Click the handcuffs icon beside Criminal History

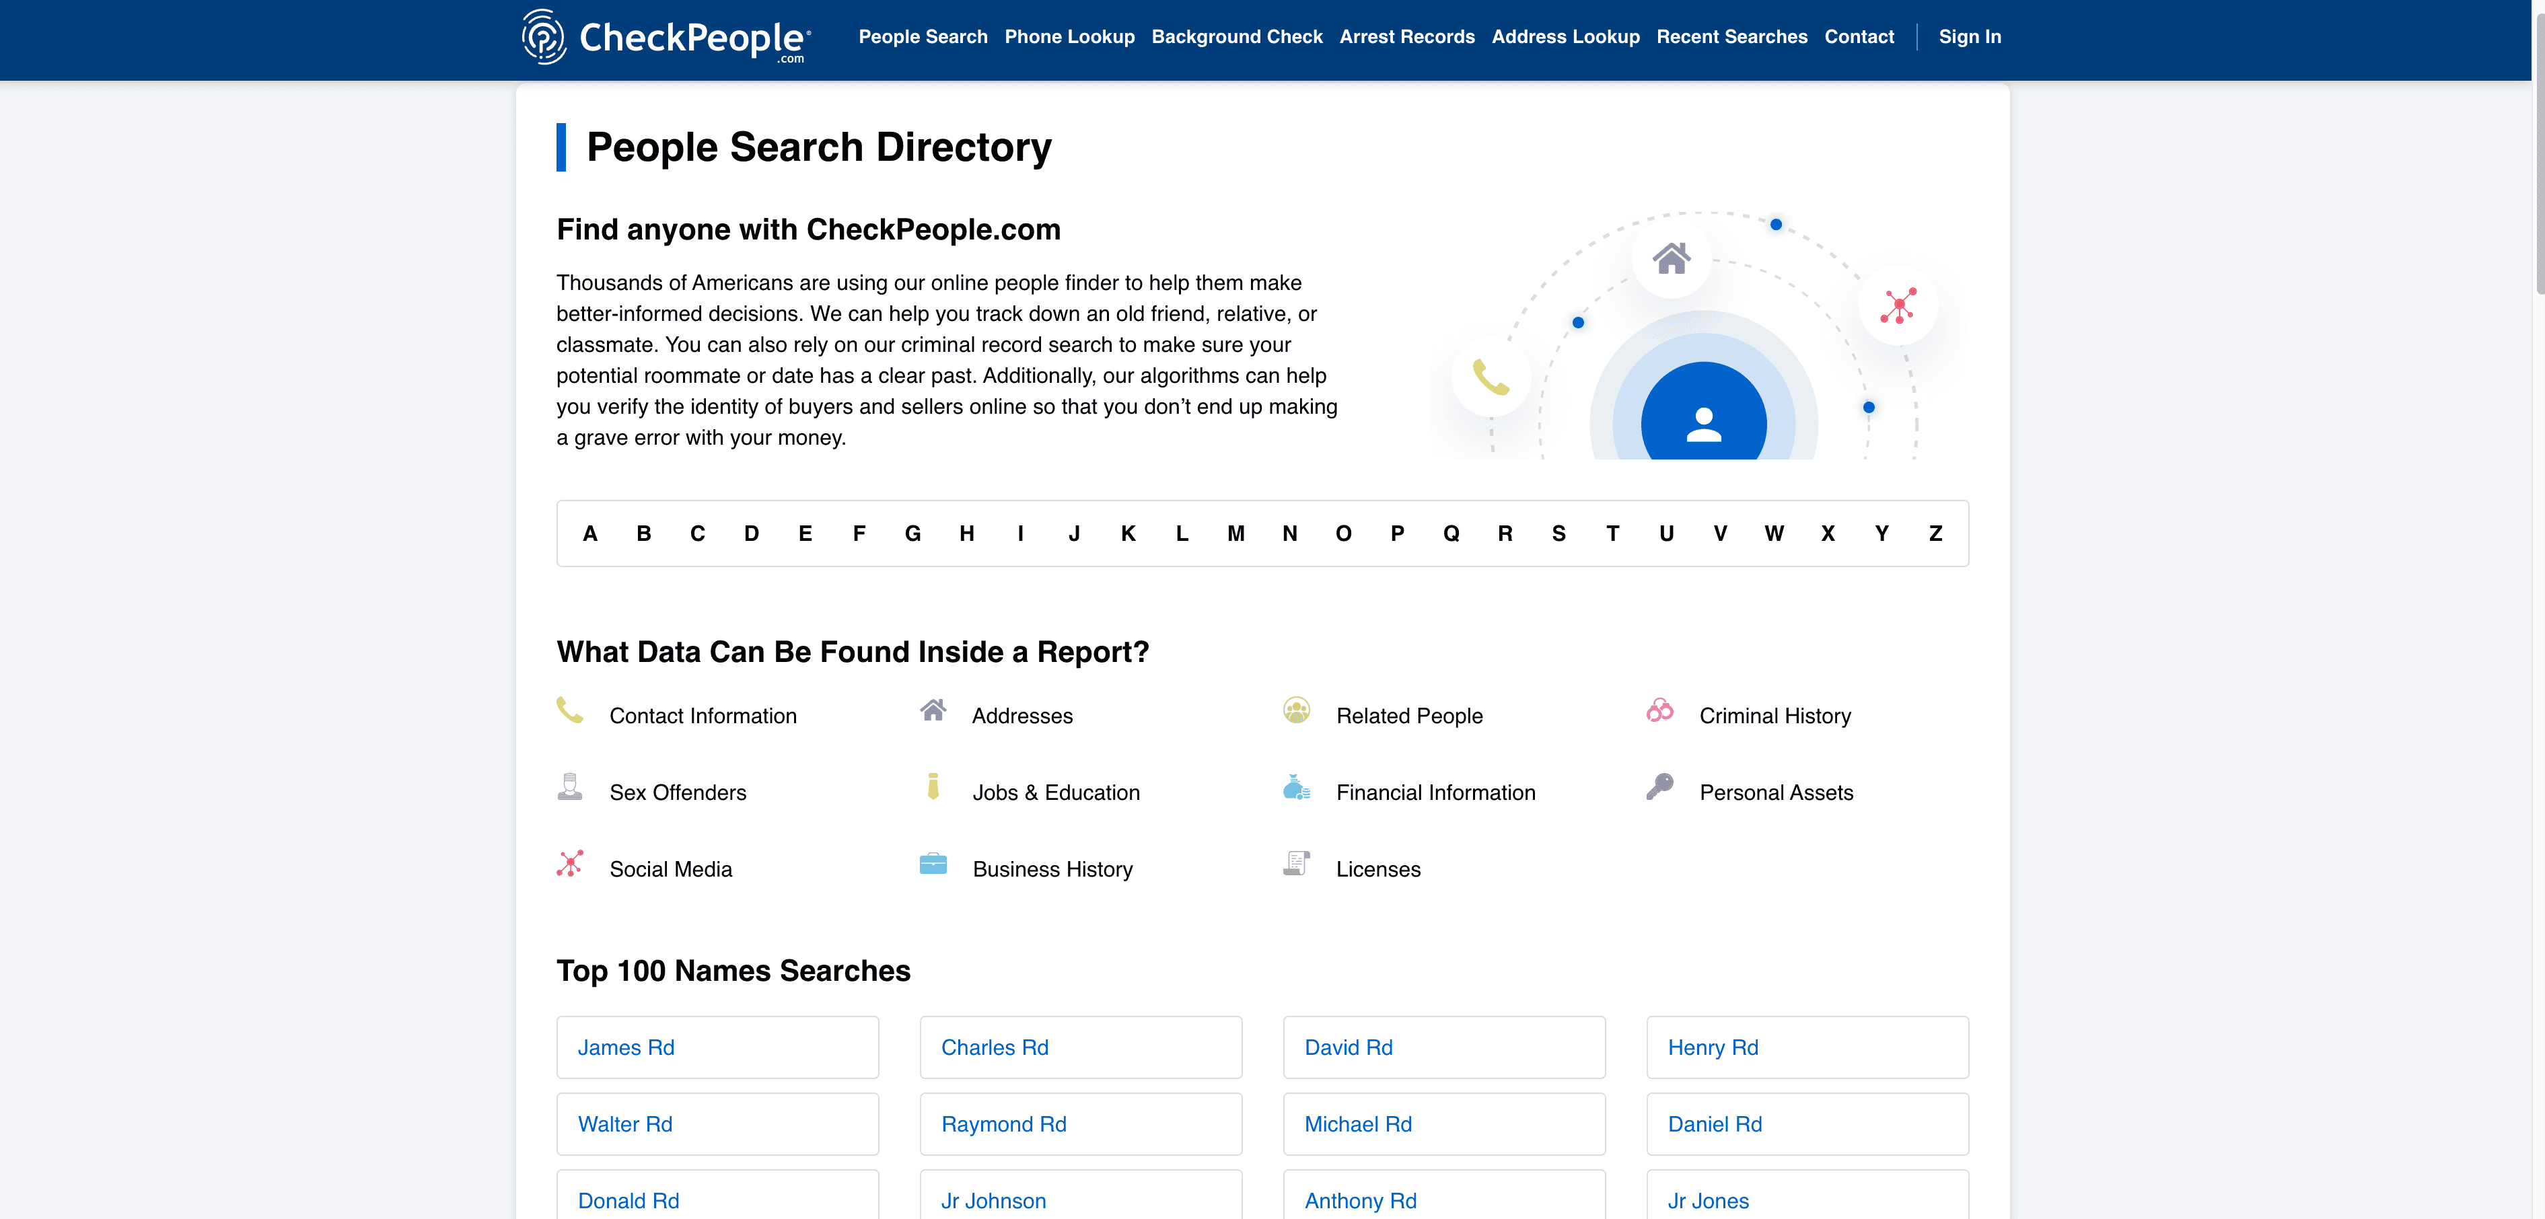point(1660,710)
